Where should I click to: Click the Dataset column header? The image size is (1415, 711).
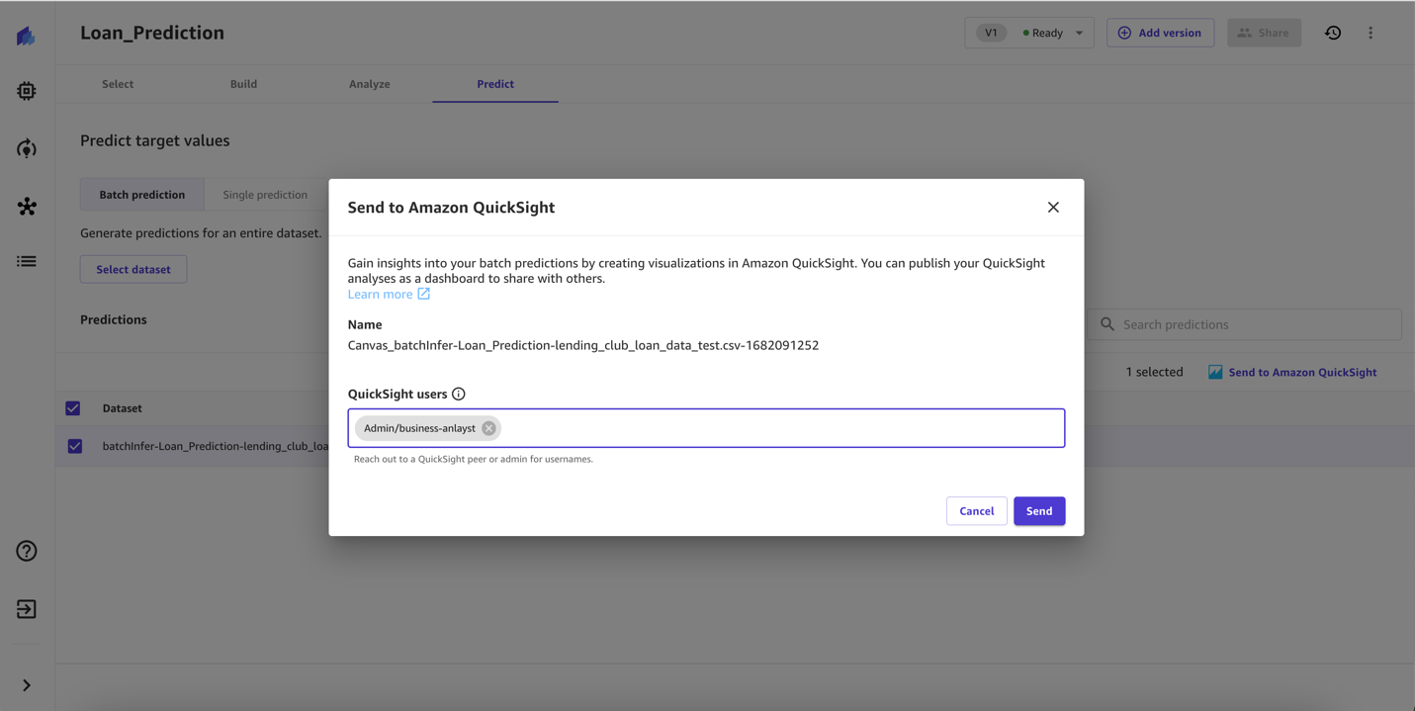[x=123, y=408]
